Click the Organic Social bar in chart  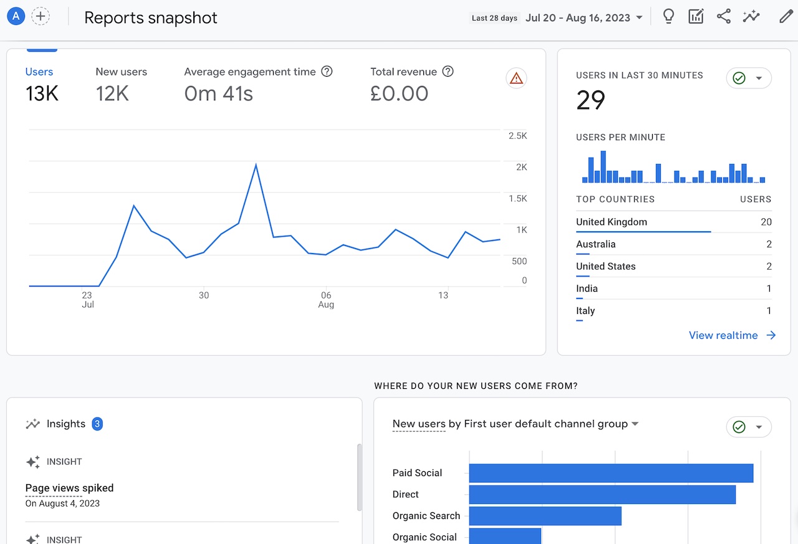(505, 537)
